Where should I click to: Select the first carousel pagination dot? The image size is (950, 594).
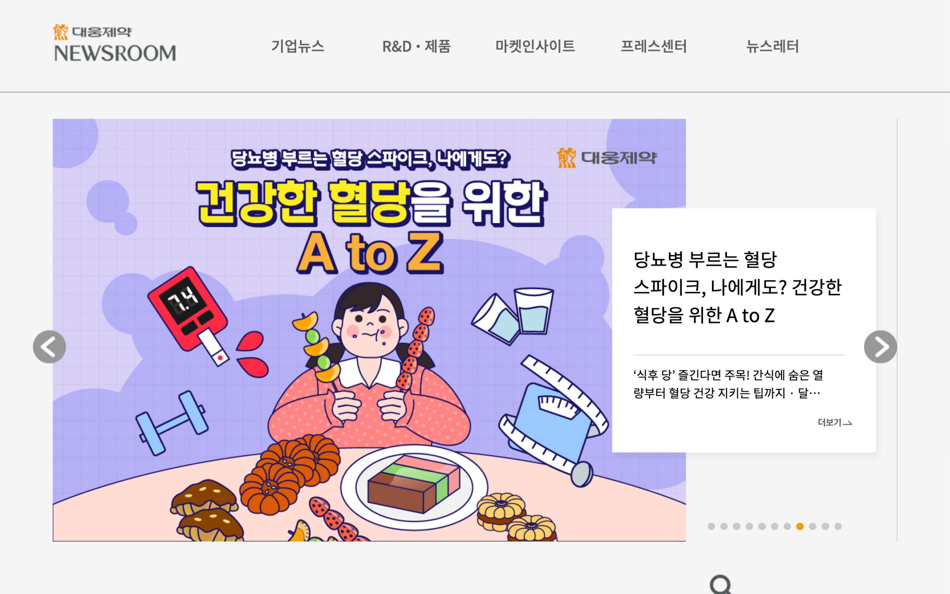point(711,526)
